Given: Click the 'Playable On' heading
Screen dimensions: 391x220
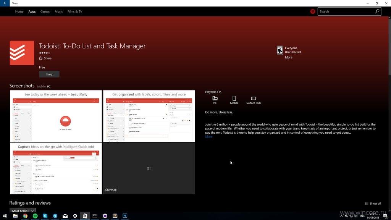Looking at the screenshot, I should [213, 92].
